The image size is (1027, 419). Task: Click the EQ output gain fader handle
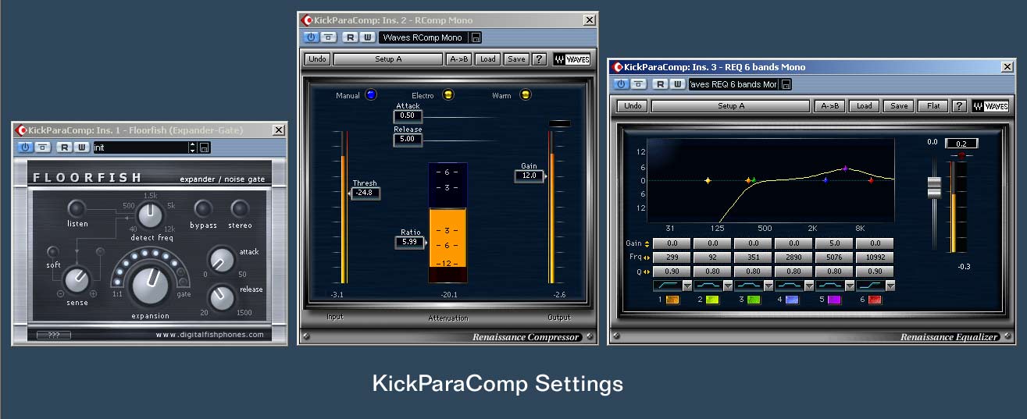pos(934,188)
